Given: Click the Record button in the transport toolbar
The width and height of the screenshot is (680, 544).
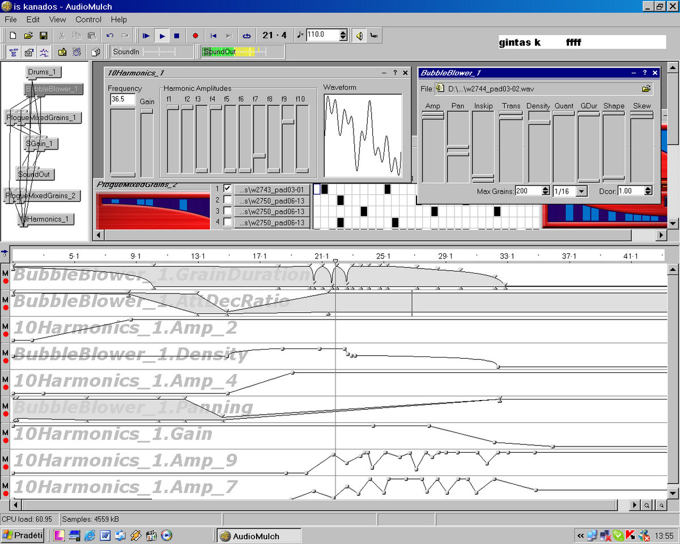Looking at the screenshot, I should [195, 36].
